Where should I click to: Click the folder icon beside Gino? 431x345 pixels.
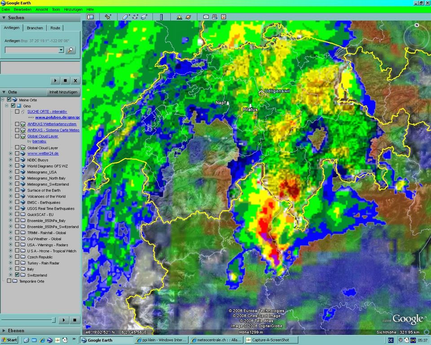click(19, 106)
